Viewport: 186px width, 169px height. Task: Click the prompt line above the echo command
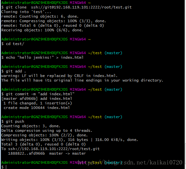click(x=62, y=53)
